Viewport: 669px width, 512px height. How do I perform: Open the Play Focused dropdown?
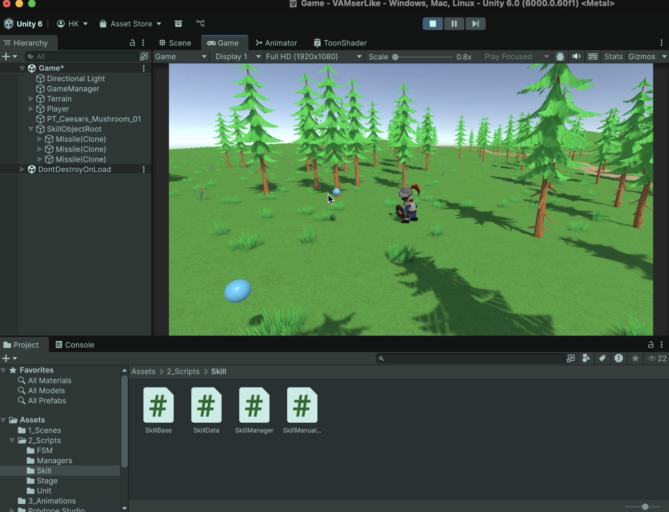tap(516, 57)
